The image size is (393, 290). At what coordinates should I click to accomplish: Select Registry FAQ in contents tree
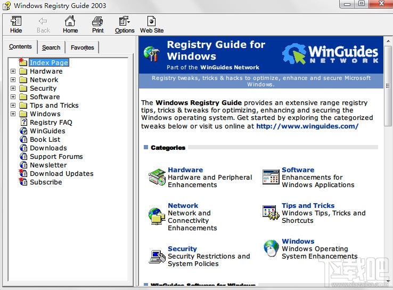click(x=51, y=123)
